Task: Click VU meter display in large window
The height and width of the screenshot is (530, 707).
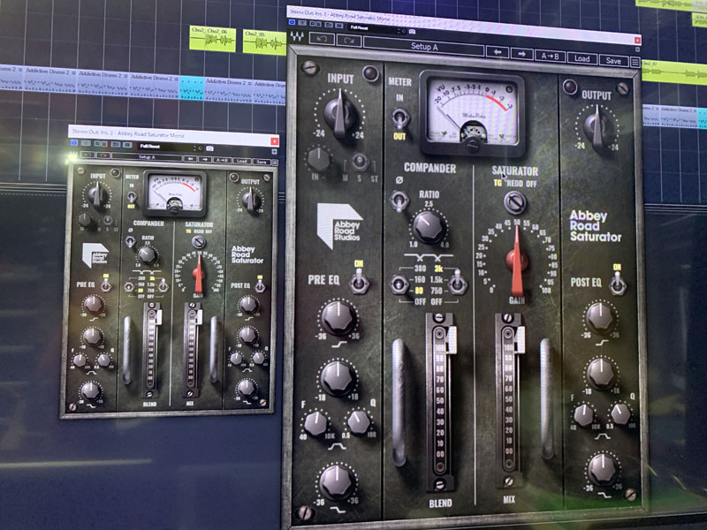Action: pyautogui.click(x=472, y=111)
